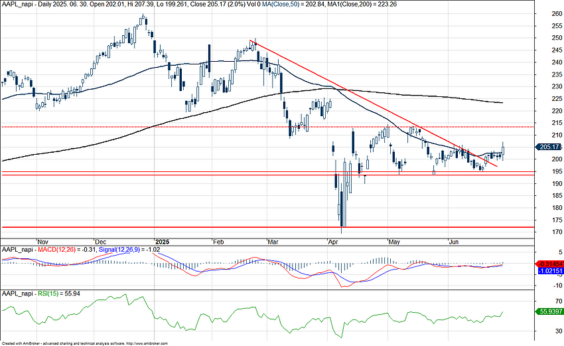Click the 245 price axis label
Screen dimensions: 564x346
[557, 50]
